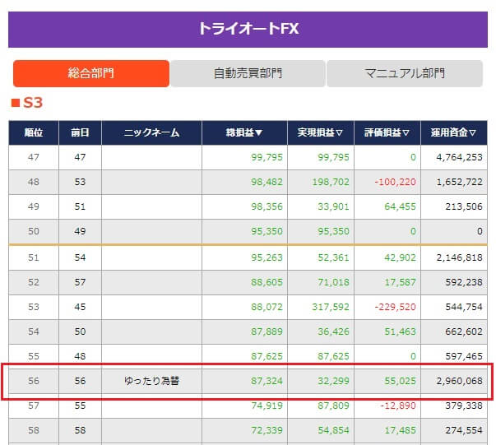Click funds value 597,465

pyautogui.click(x=464, y=356)
